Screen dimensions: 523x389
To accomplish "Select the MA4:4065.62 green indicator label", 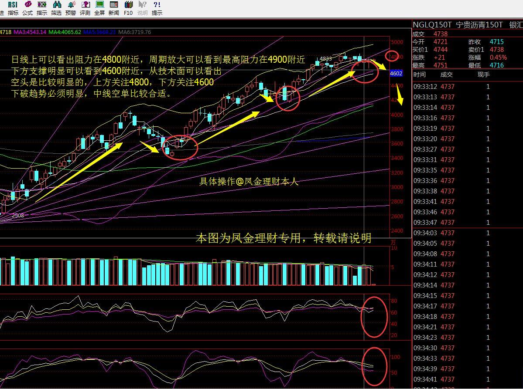I will (65, 32).
